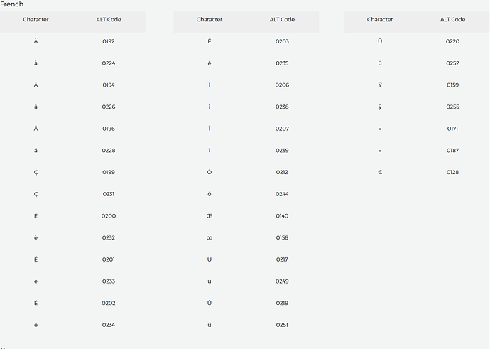The height and width of the screenshot is (349, 490).
Task: Click ALT code 0226
Action: [109, 107]
